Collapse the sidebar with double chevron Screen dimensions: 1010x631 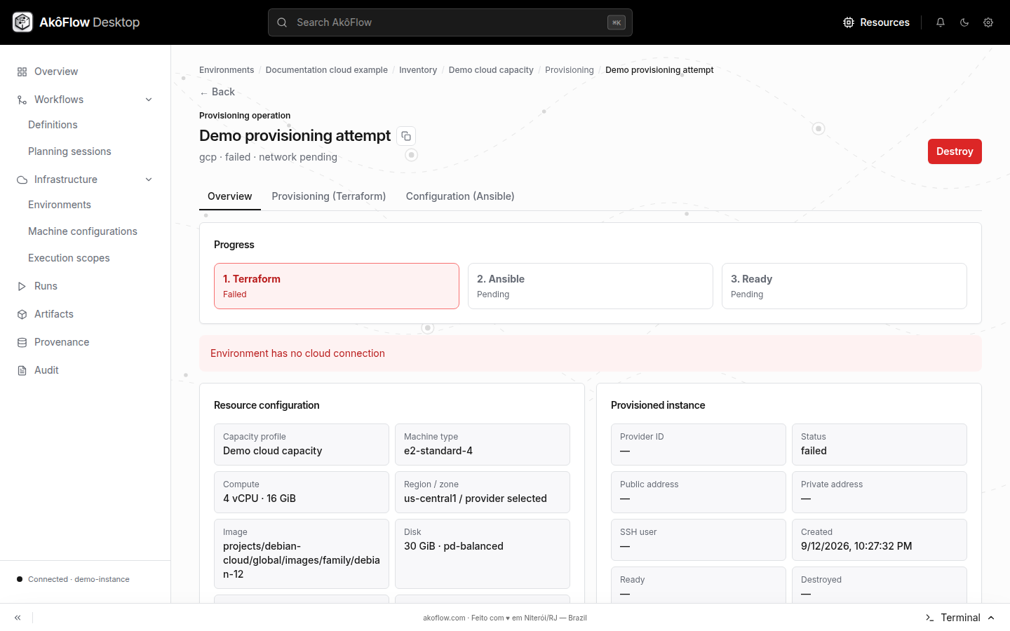click(18, 618)
